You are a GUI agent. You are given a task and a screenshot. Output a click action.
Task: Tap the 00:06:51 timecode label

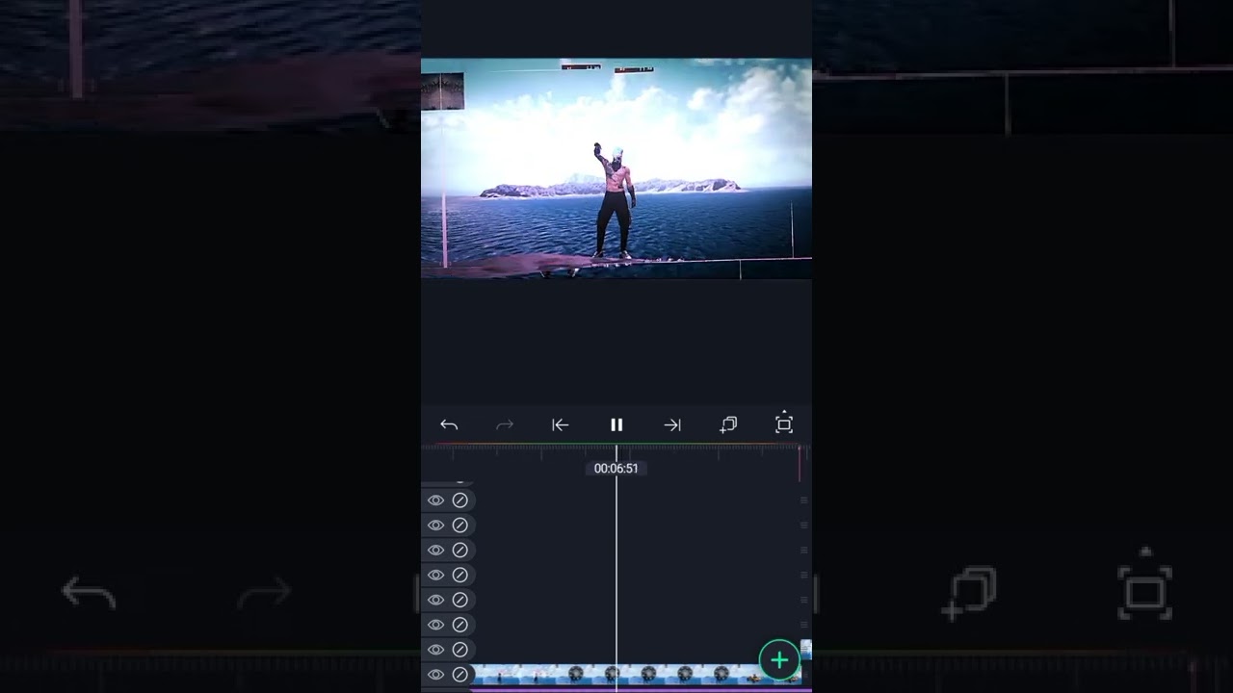point(616,469)
